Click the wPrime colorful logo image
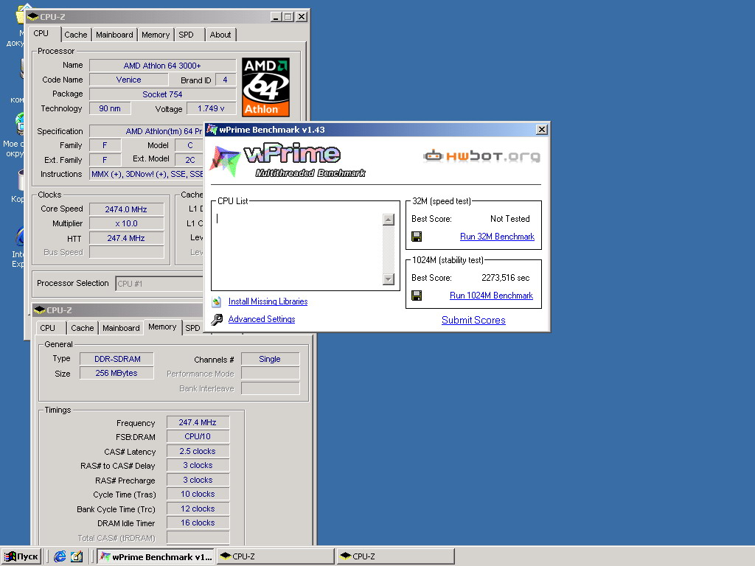This screenshot has width=755, height=566. click(x=225, y=161)
